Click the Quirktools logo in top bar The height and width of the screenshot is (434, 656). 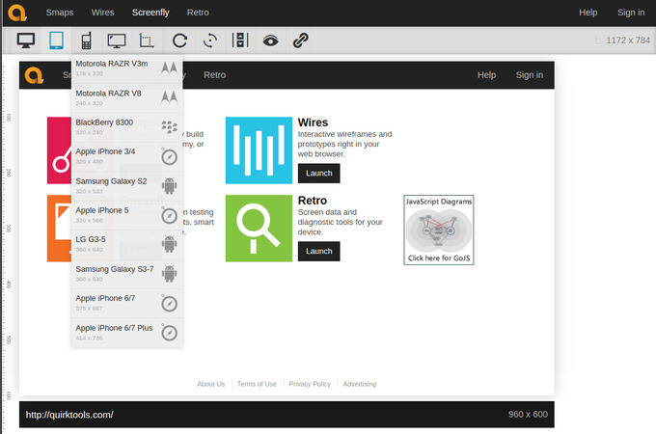point(17,13)
